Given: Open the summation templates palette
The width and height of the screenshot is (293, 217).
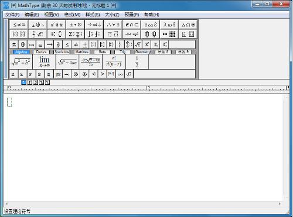Looking at the screenshot, I should tap(75, 35).
